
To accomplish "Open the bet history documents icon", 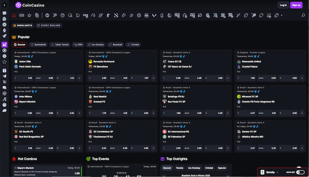I will [37, 15].
